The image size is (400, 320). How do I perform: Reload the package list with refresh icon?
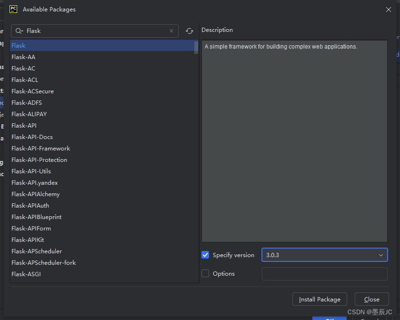click(x=190, y=31)
